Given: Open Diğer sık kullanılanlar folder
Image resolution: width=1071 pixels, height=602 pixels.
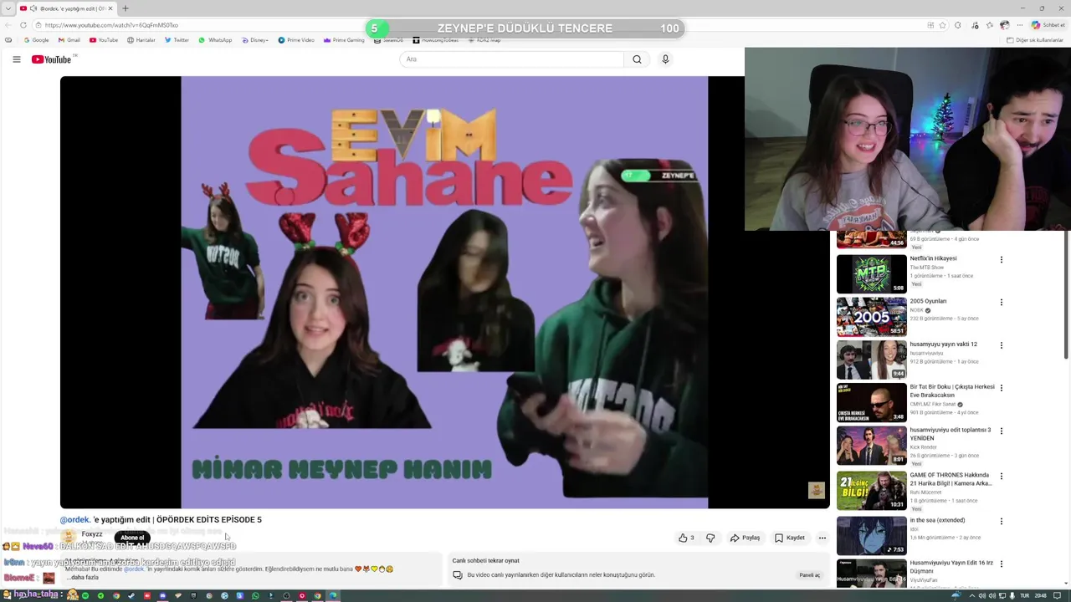Looking at the screenshot, I should (1035, 40).
